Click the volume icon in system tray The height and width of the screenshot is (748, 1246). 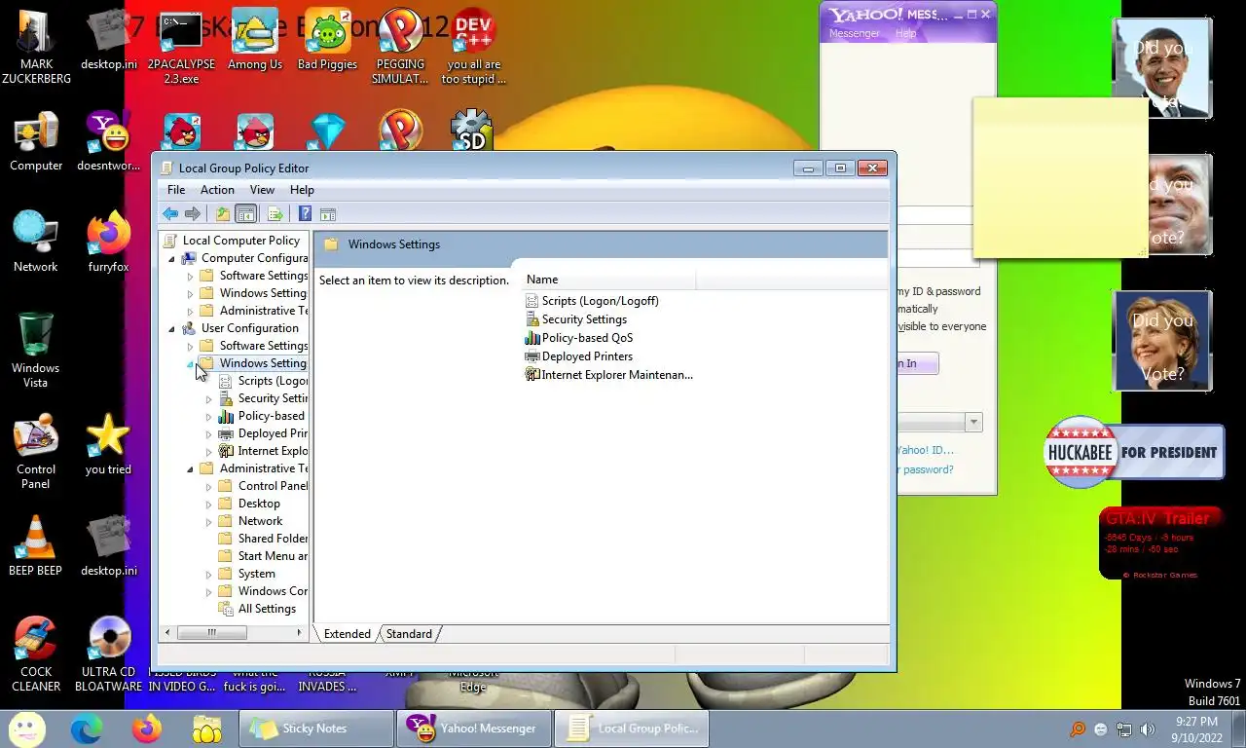[x=1148, y=729]
